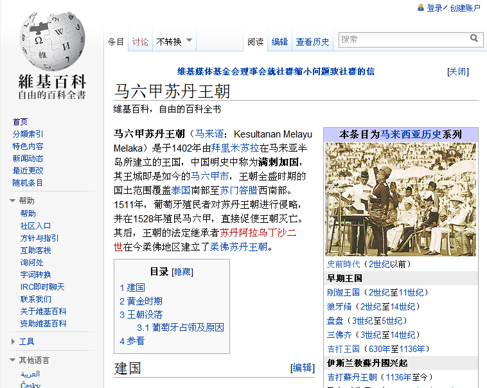Click the user icon beside 登录
The height and width of the screenshot is (388, 487).
(x=421, y=8)
